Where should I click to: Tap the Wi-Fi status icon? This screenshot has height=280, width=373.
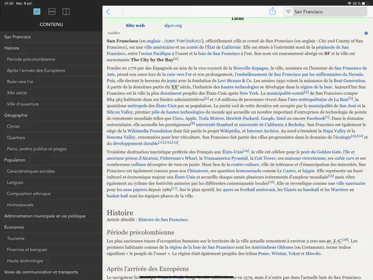click(350, 3)
